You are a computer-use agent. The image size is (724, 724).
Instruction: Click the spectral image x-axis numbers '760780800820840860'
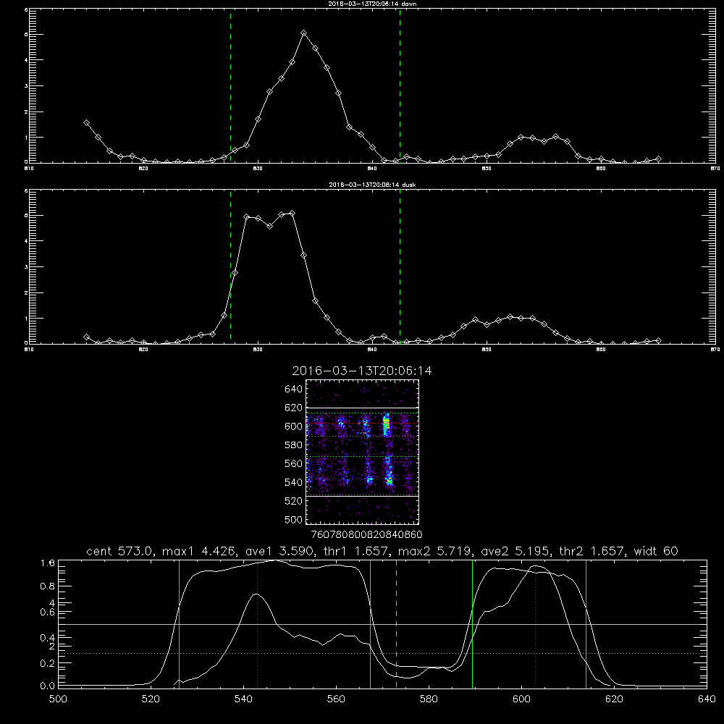click(x=367, y=535)
